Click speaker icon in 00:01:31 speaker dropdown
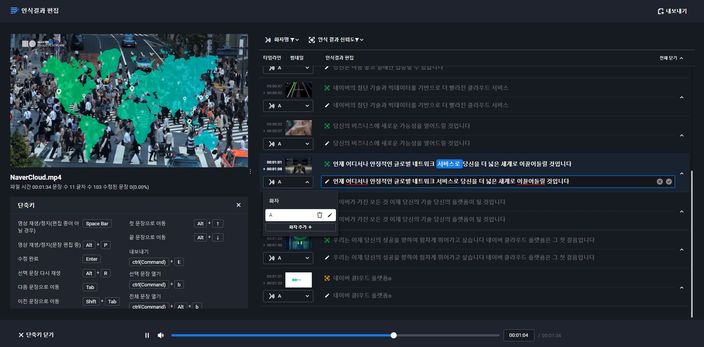Image resolution: width=704 pixels, height=347 pixels. [272, 296]
